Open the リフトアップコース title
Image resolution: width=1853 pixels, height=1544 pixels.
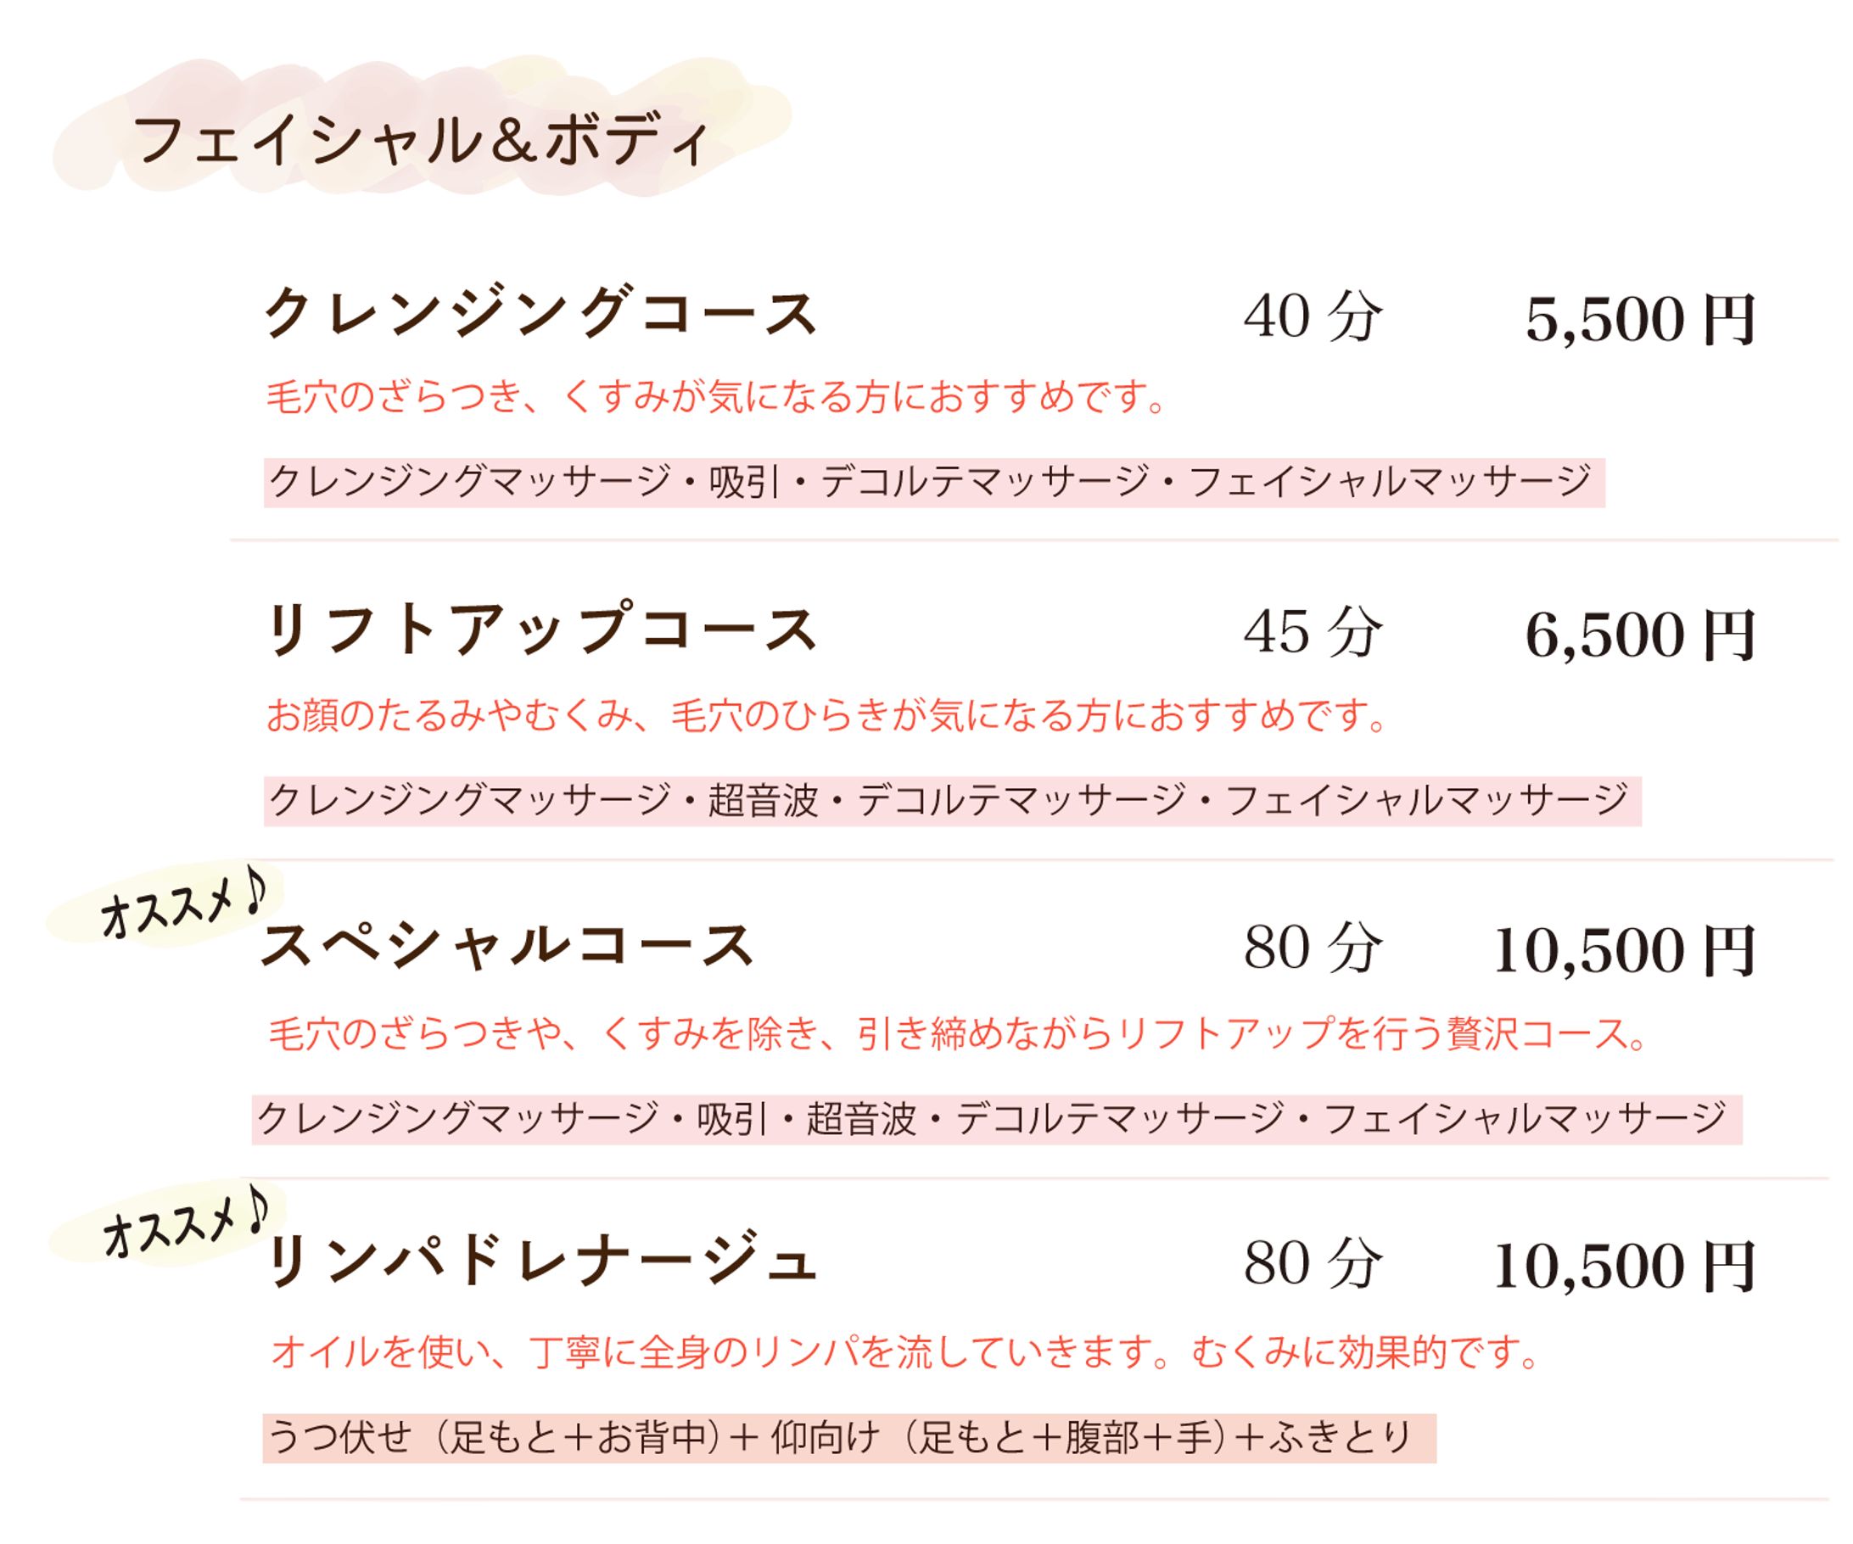pyautogui.click(x=540, y=631)
